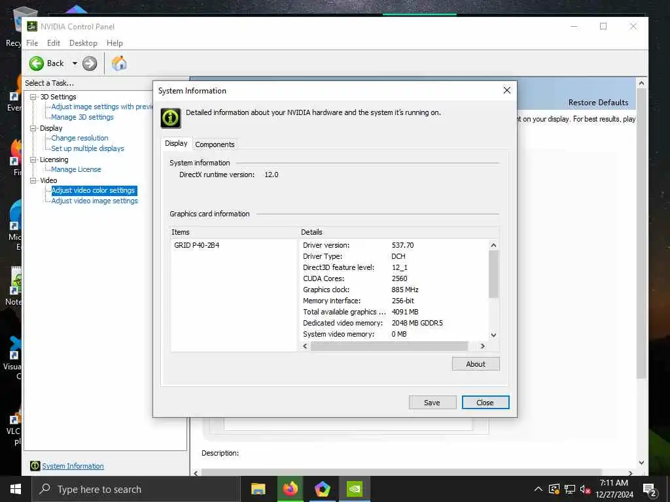670x502 pixels.
Task: Click the CUDA Cores value 2560
Action: [x=400, y=278]
